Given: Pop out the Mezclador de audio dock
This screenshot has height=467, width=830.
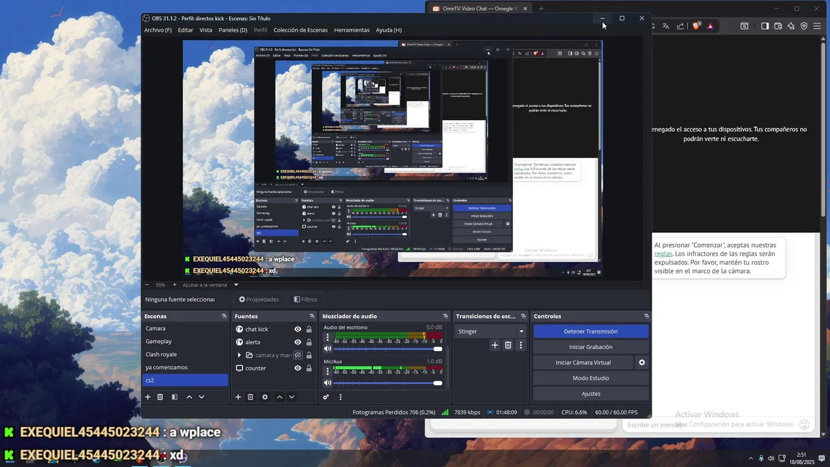Looking at the screenshot, I should (445, 316).
